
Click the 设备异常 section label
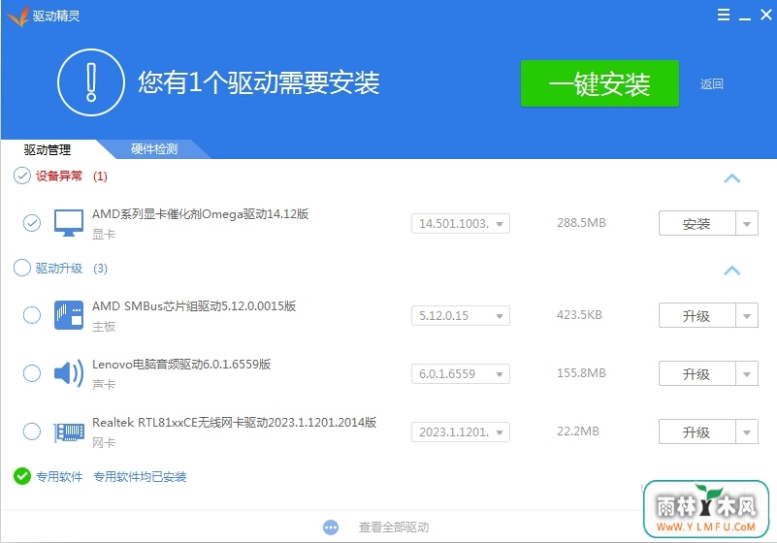pos(59,176)
